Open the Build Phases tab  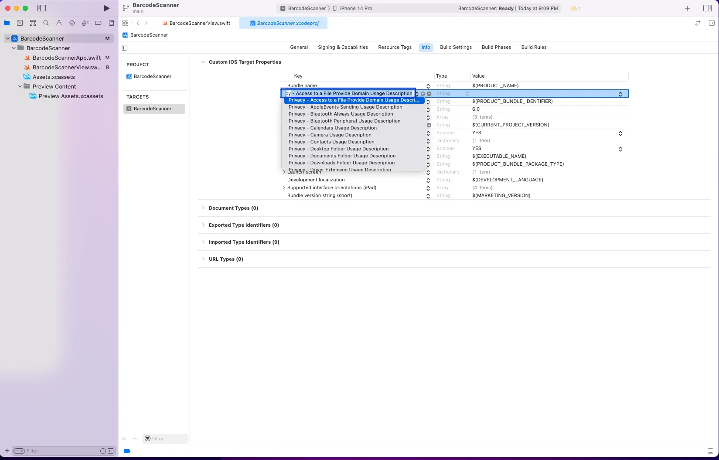[x=496, y=47]
